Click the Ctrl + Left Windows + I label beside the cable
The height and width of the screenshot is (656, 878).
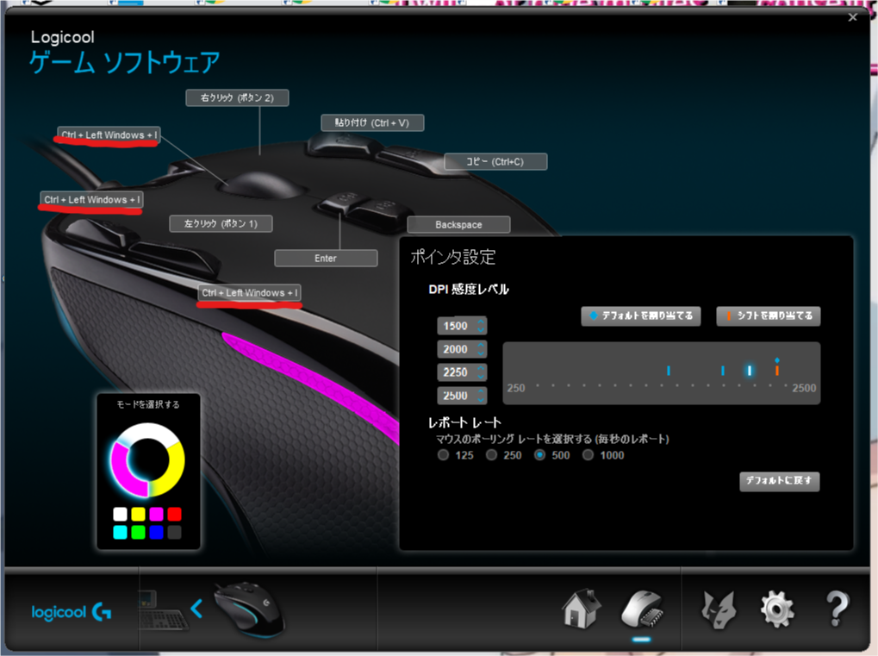tap(92, 199)
